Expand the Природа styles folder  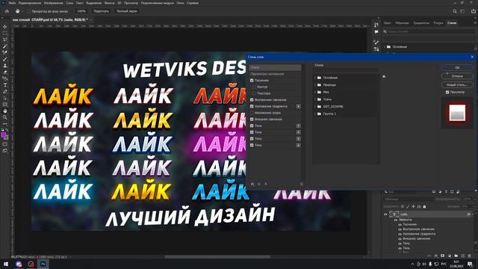pyautogui.click(x=315, y=84)
